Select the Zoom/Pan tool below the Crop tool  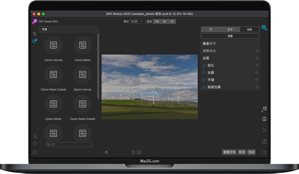click(35, 41)
